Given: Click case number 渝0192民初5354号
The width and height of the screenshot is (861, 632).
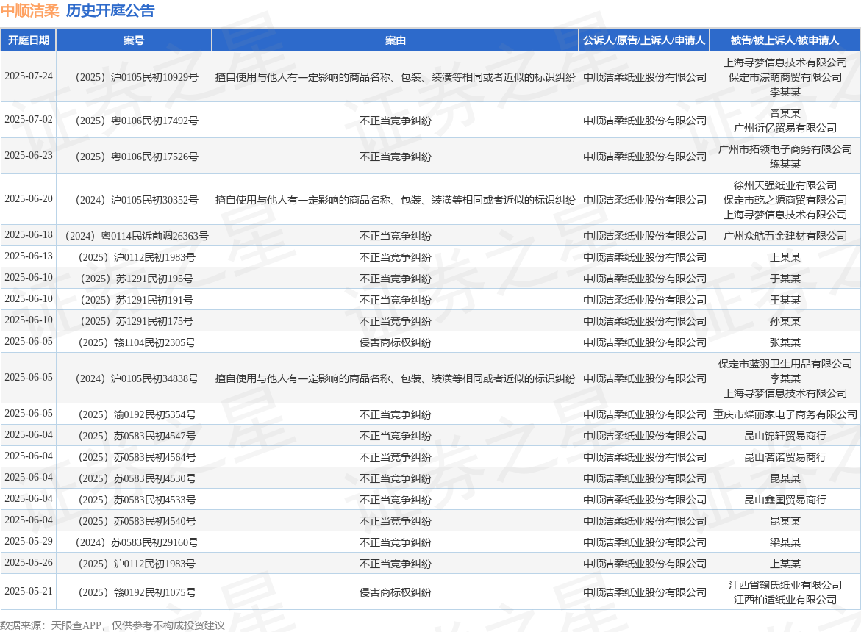Looking at the screenshot, I should click(137, 414).
